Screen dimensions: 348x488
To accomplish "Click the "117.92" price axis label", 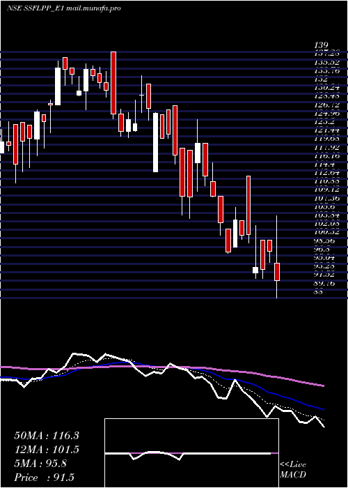I will click(x=328, y=148).
